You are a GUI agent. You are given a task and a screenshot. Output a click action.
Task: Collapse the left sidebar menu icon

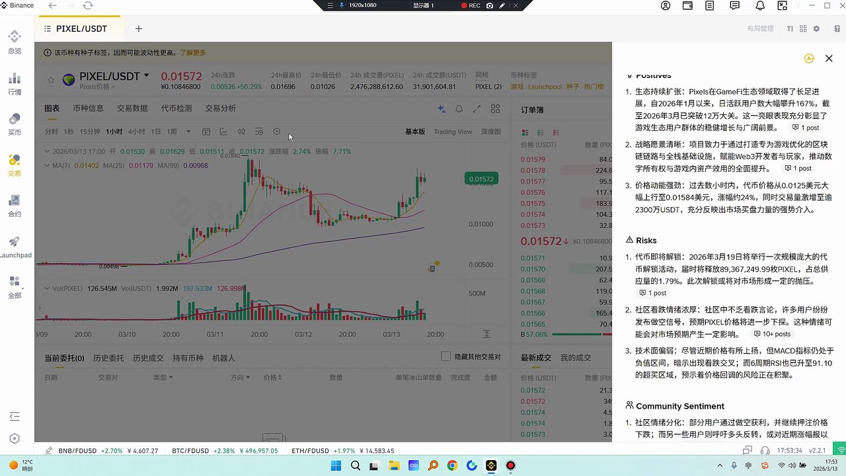[15, 416]
